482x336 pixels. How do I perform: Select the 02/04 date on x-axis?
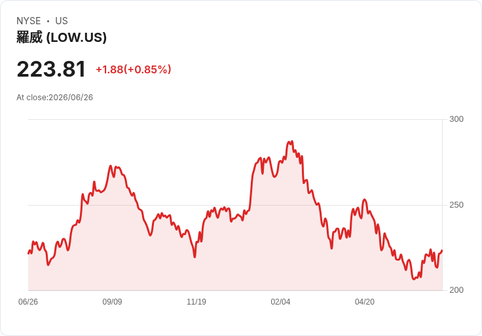(x=280, y=302)
